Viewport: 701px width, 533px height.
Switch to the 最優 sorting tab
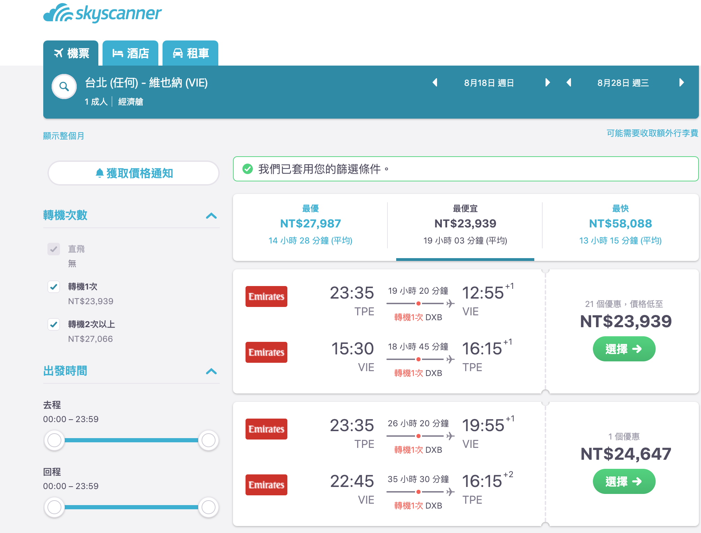pyautogui.click(x=311, y=224)
